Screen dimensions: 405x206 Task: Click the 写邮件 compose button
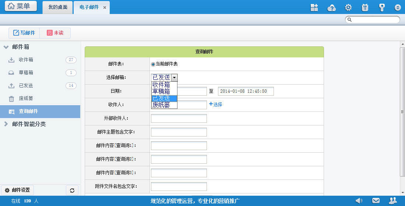(24, 33)
